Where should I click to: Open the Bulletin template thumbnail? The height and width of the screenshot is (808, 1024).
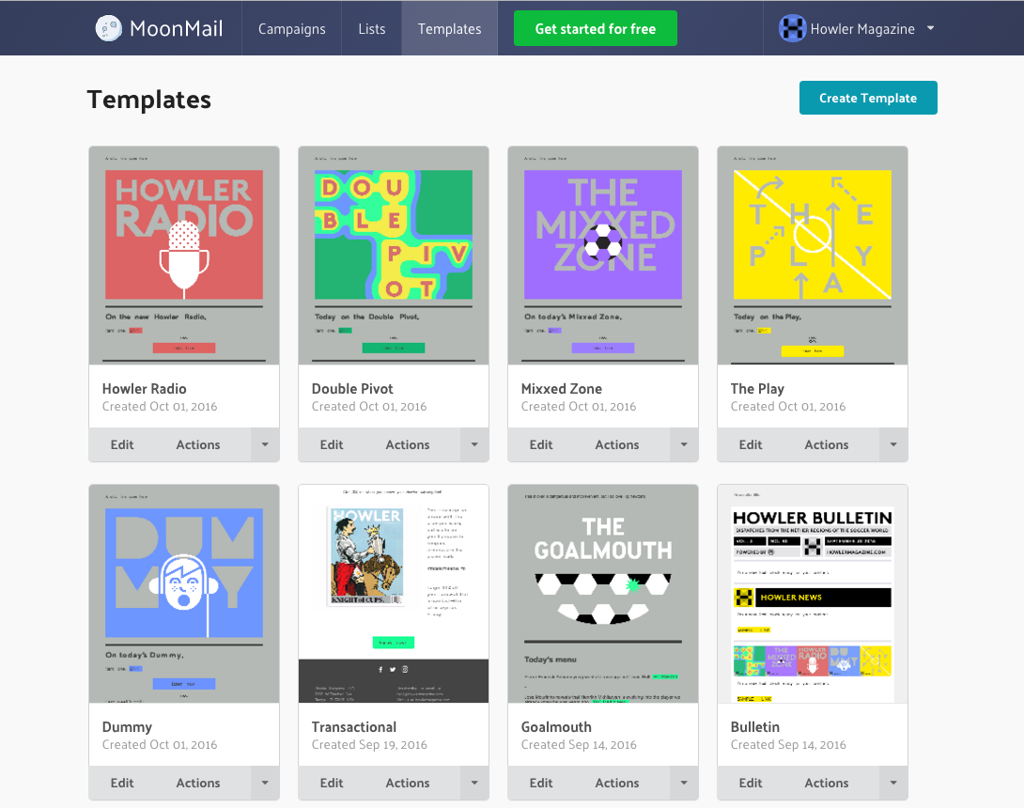coord(813,594)
